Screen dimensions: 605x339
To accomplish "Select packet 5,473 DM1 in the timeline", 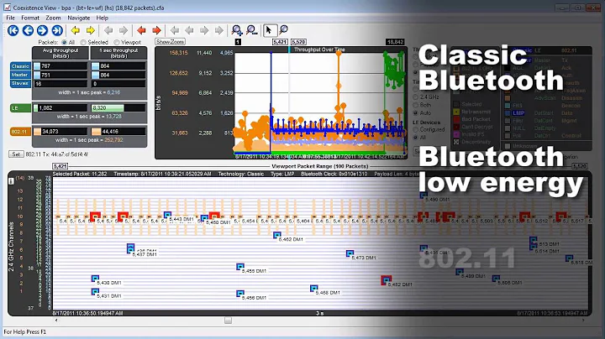I will coord(350,253).
